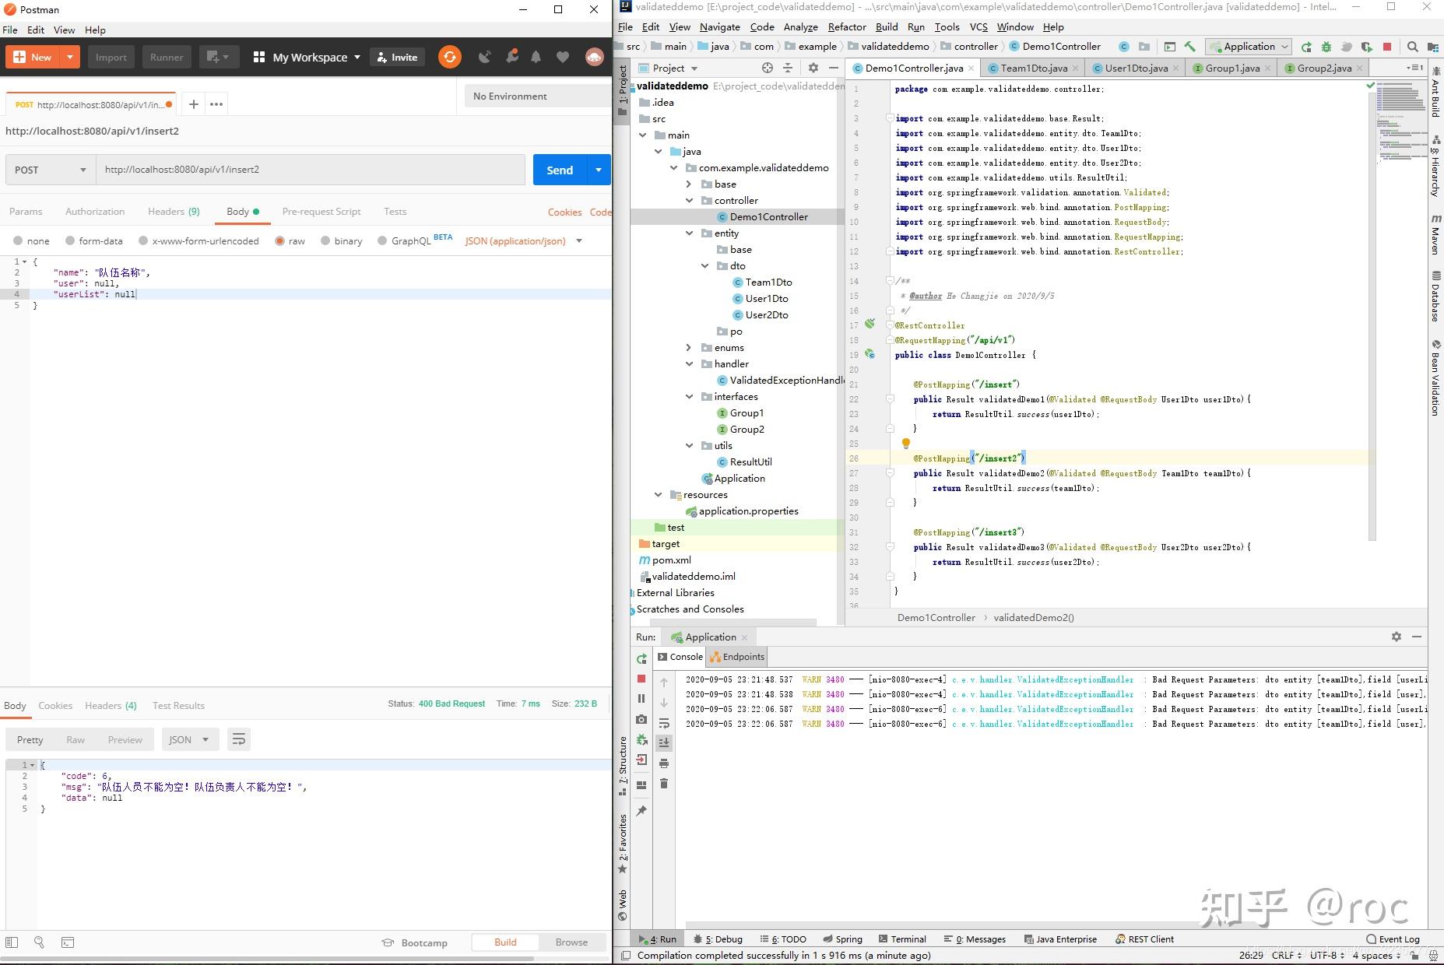Expand the enums folder in Project tree
Viewport: 1444px width, 965px height.
(x=689, y=347)
